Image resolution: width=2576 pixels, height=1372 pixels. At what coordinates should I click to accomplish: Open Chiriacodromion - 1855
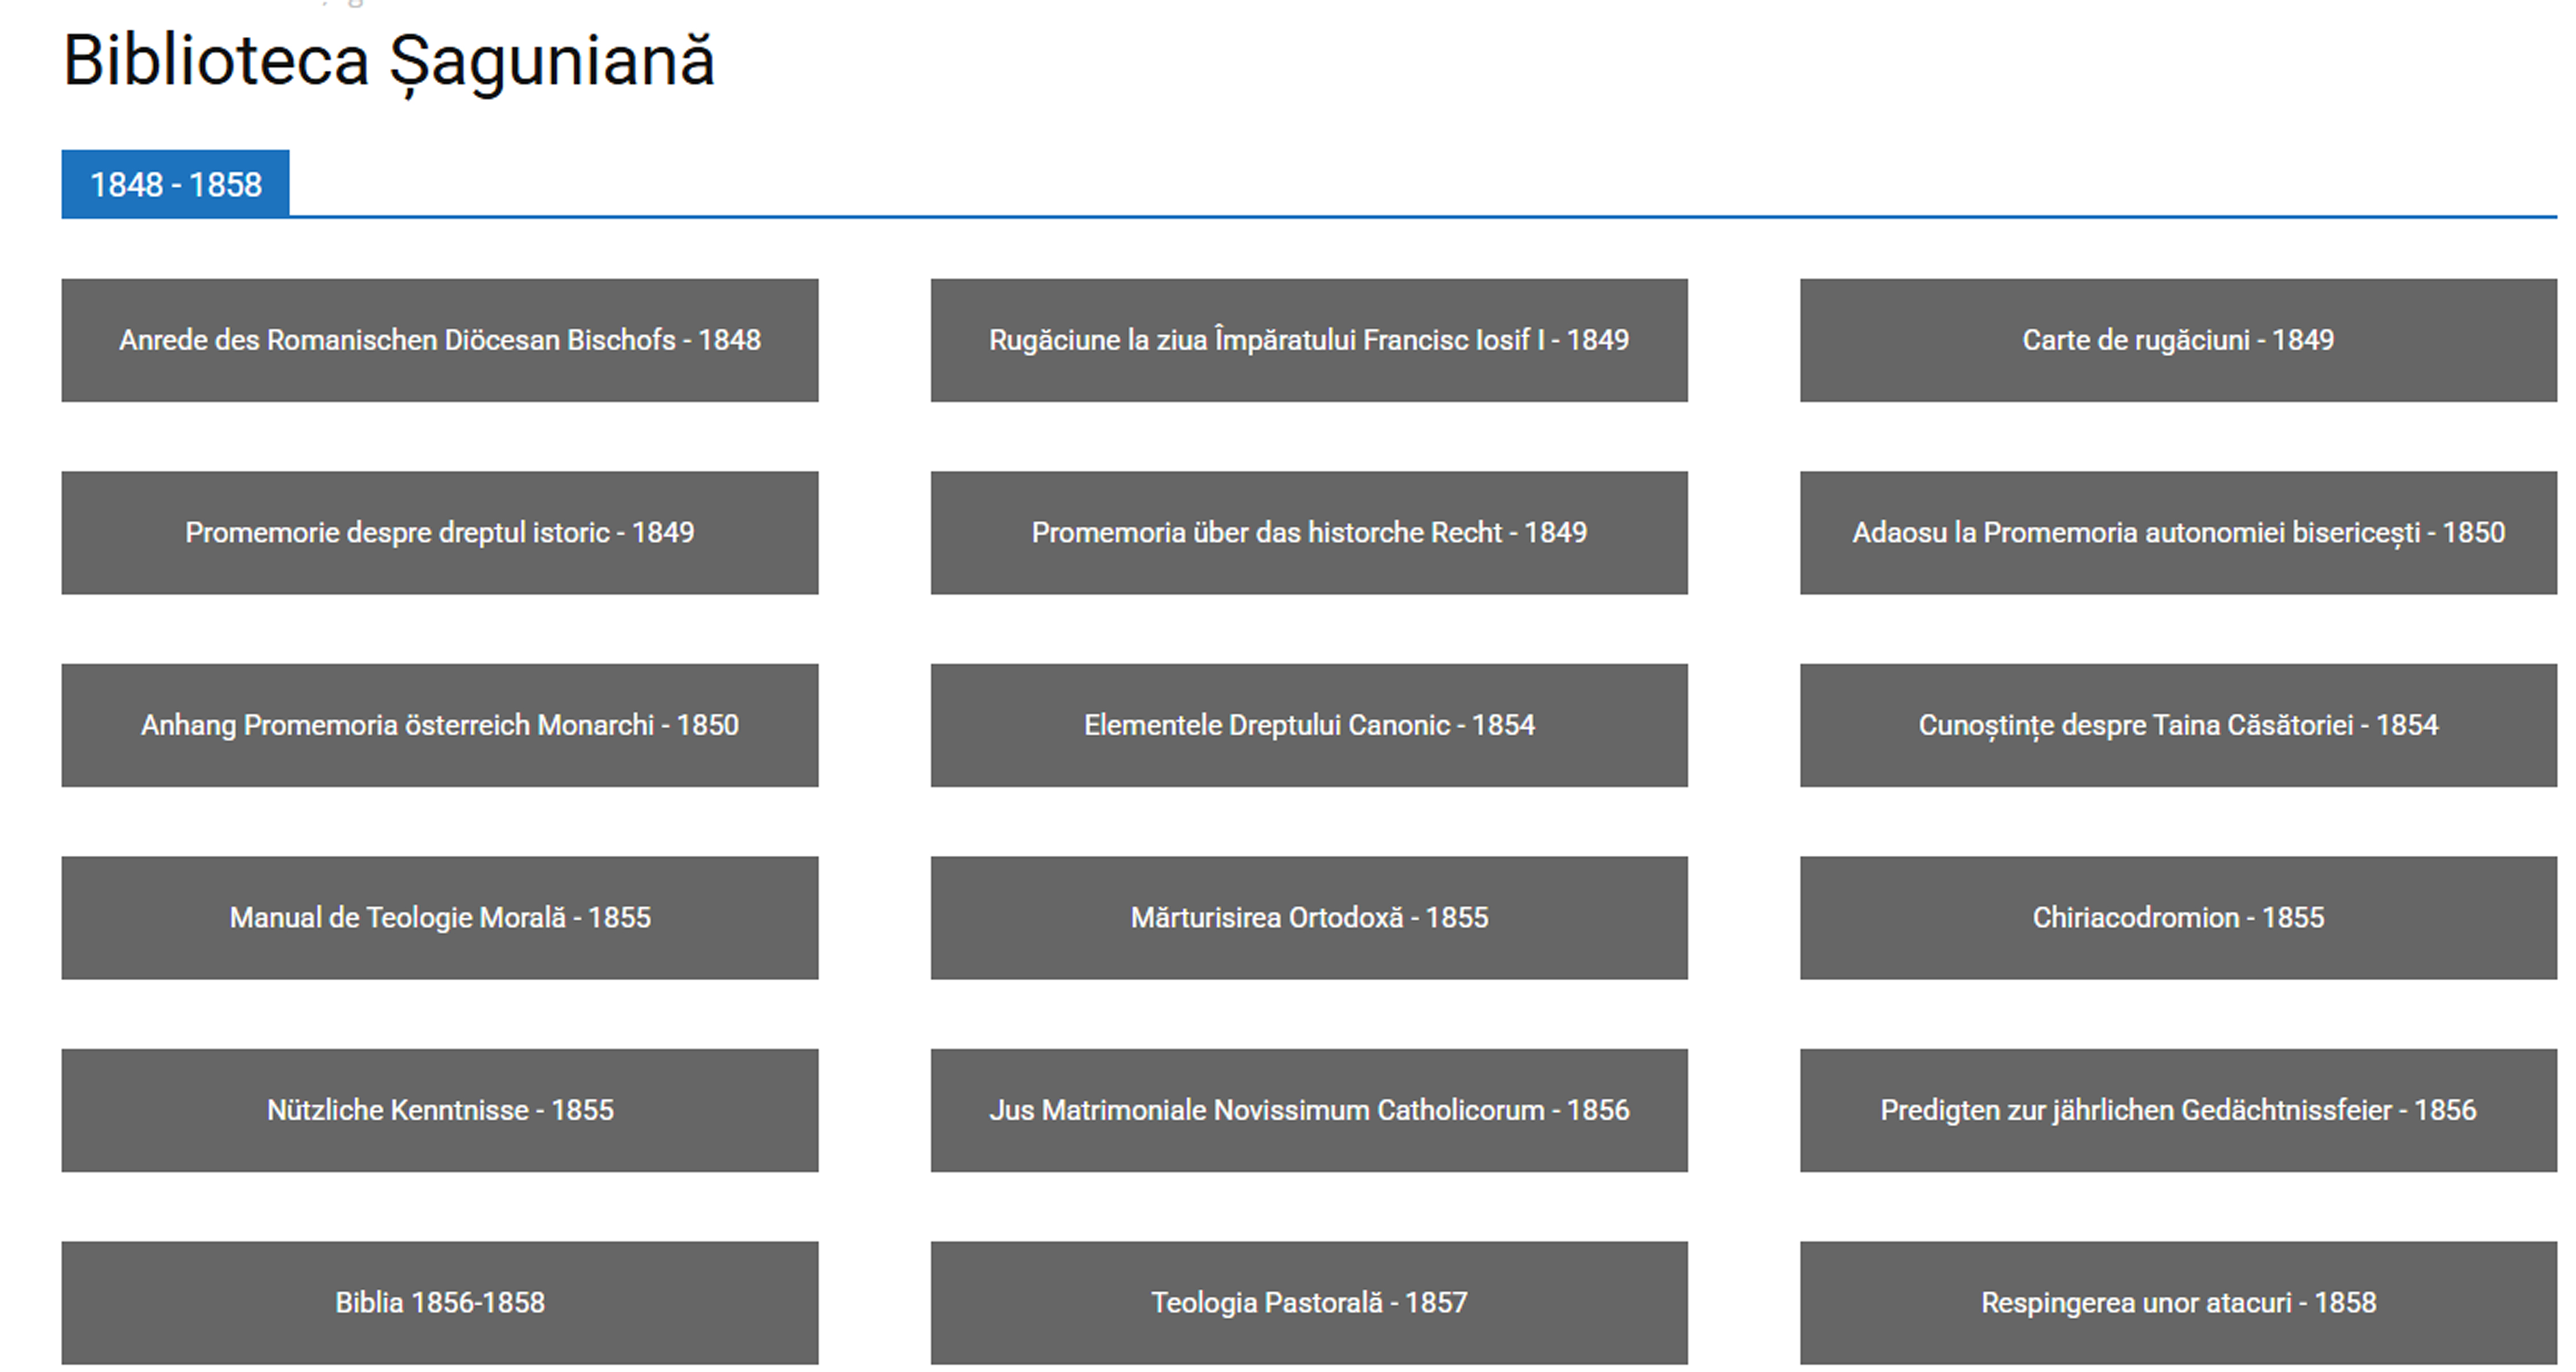coord(2177,917)
